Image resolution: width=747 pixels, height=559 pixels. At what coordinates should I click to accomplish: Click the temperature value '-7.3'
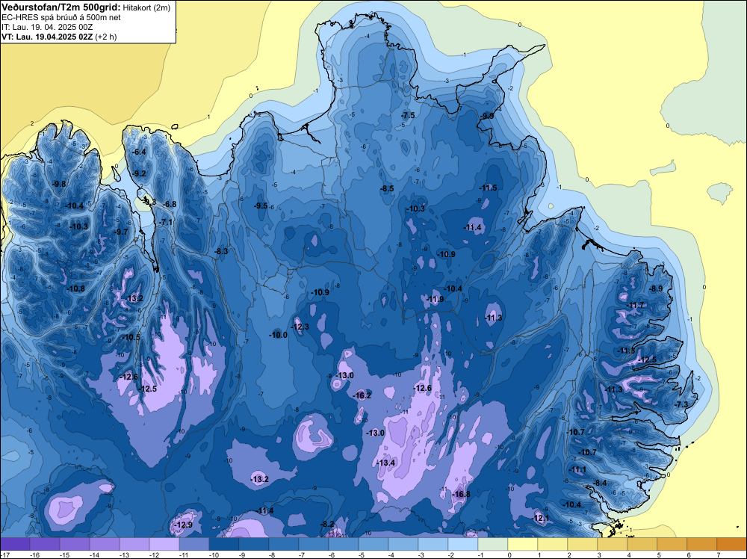pyautogui.click(x=682, y=404)
